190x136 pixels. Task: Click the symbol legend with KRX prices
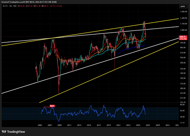click(32, 6)
